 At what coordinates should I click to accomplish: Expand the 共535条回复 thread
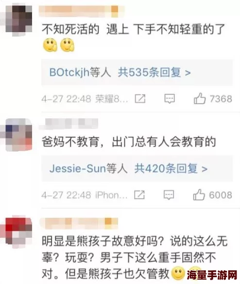coord(154,72)
